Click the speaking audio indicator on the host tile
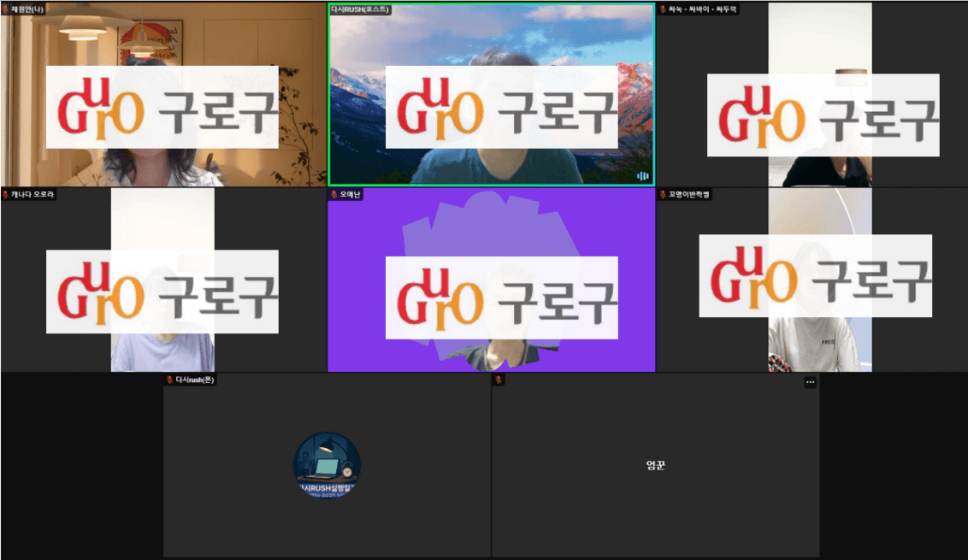The height and width of the screenshot is (560, 968). click(x=643, y=176)
